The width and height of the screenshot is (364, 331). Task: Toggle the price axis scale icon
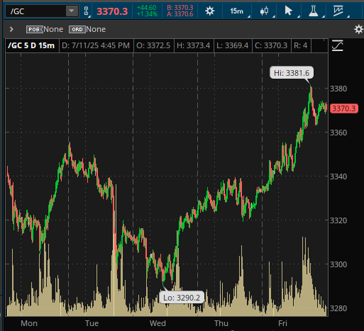[338, 45]
